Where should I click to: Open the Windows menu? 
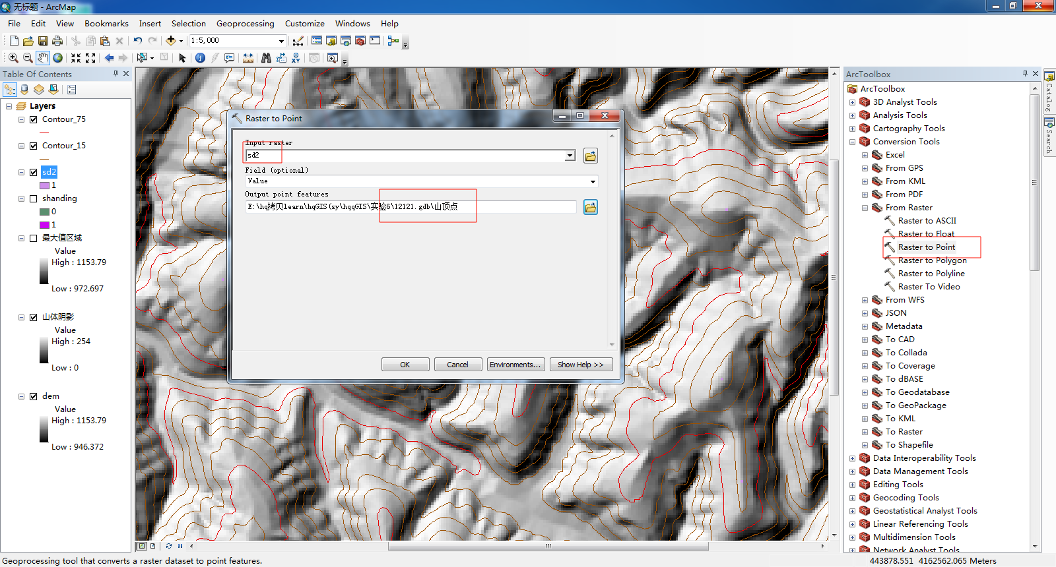coord(352,24)
